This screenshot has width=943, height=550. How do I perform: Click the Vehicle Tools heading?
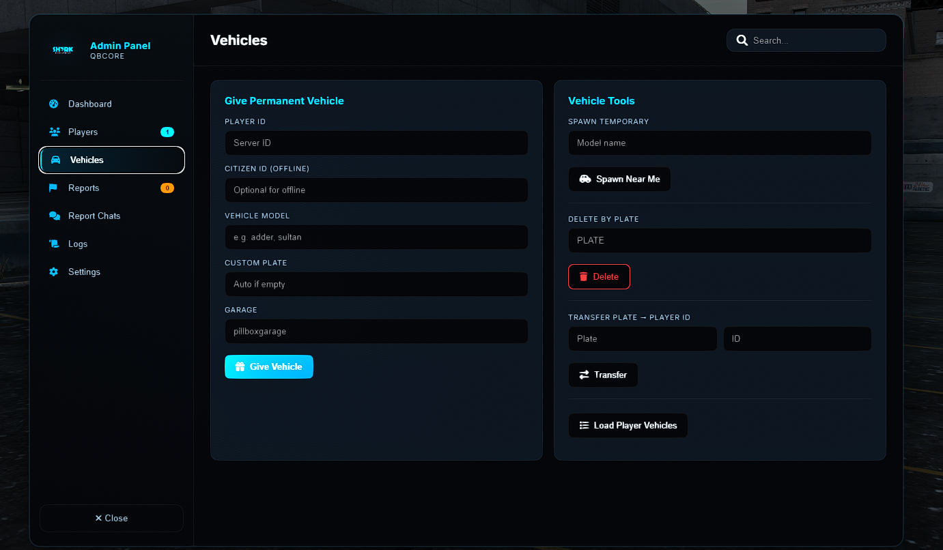(602, 101)
